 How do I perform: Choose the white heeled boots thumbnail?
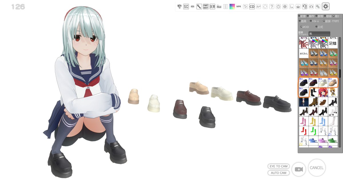pyautogui.click(x=333, y=111)
